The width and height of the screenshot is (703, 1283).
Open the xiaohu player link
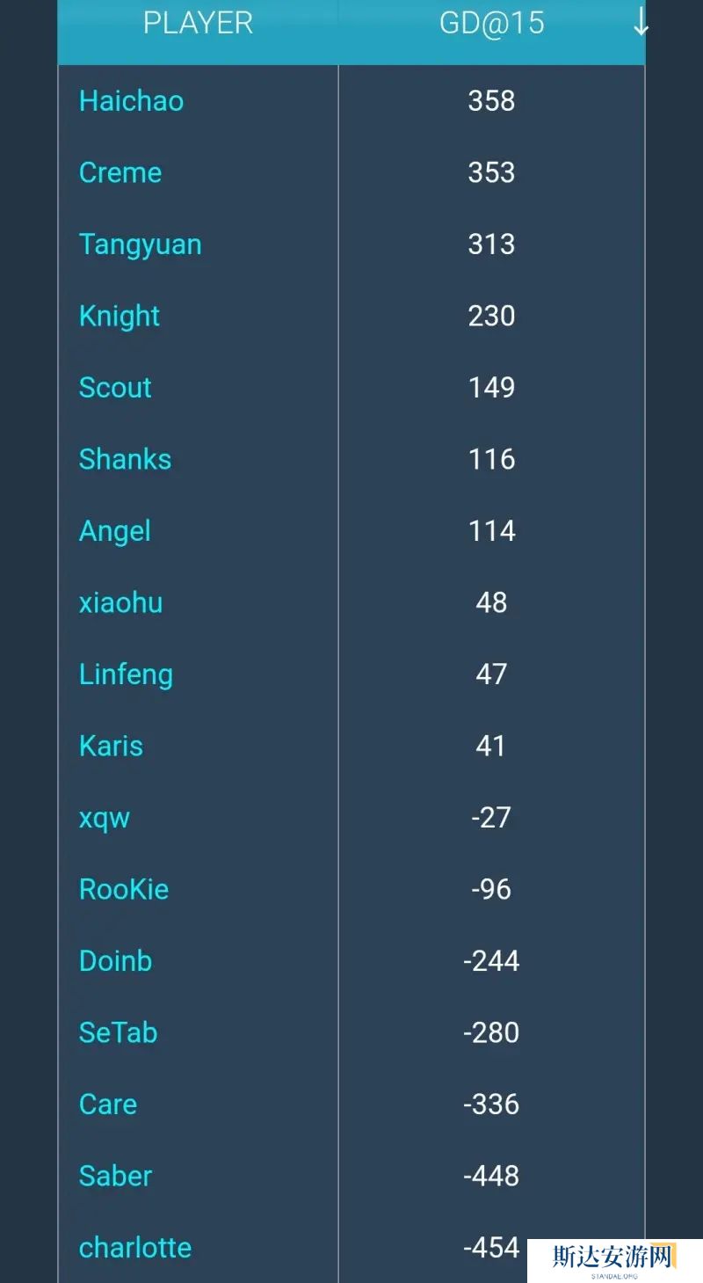coord(120,602)
